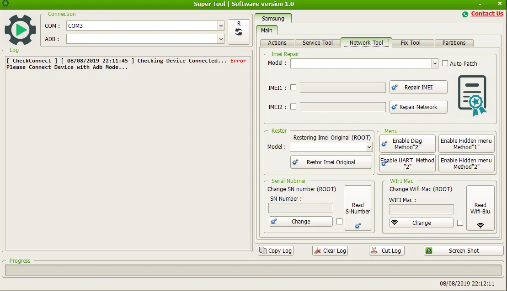Click the Progress bar

[253, 270]
